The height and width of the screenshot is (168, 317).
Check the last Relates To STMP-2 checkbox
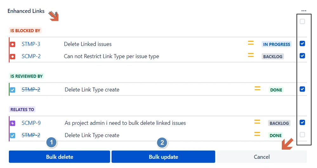pos(302,135)
